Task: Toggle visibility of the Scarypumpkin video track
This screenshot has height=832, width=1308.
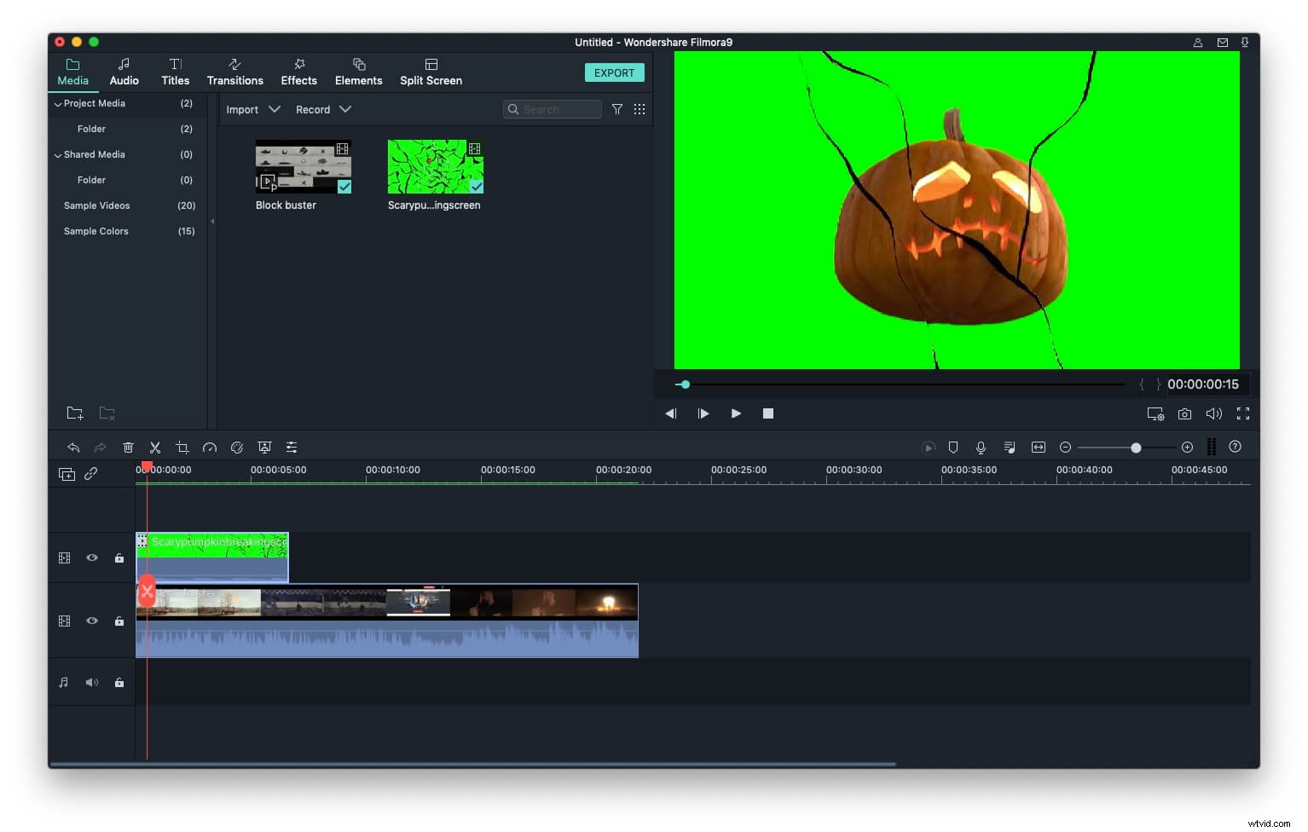Action: coord(91,558)
